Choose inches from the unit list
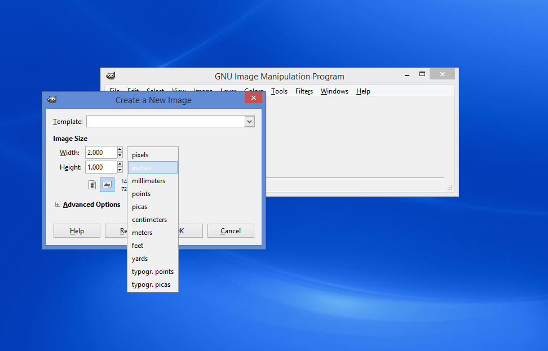The image size is (548, 351). 153,168
